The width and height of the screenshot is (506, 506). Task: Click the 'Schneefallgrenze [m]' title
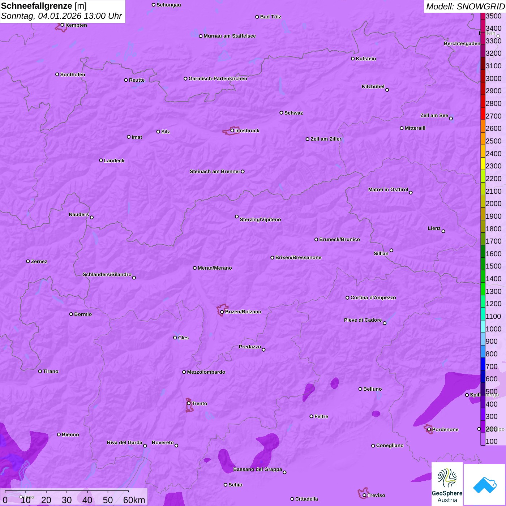coord(44,6)
